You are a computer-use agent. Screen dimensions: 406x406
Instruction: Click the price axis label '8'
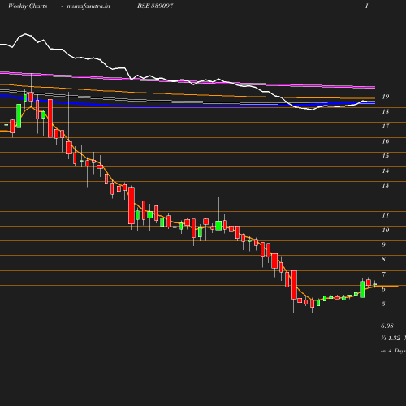point(384,259)
